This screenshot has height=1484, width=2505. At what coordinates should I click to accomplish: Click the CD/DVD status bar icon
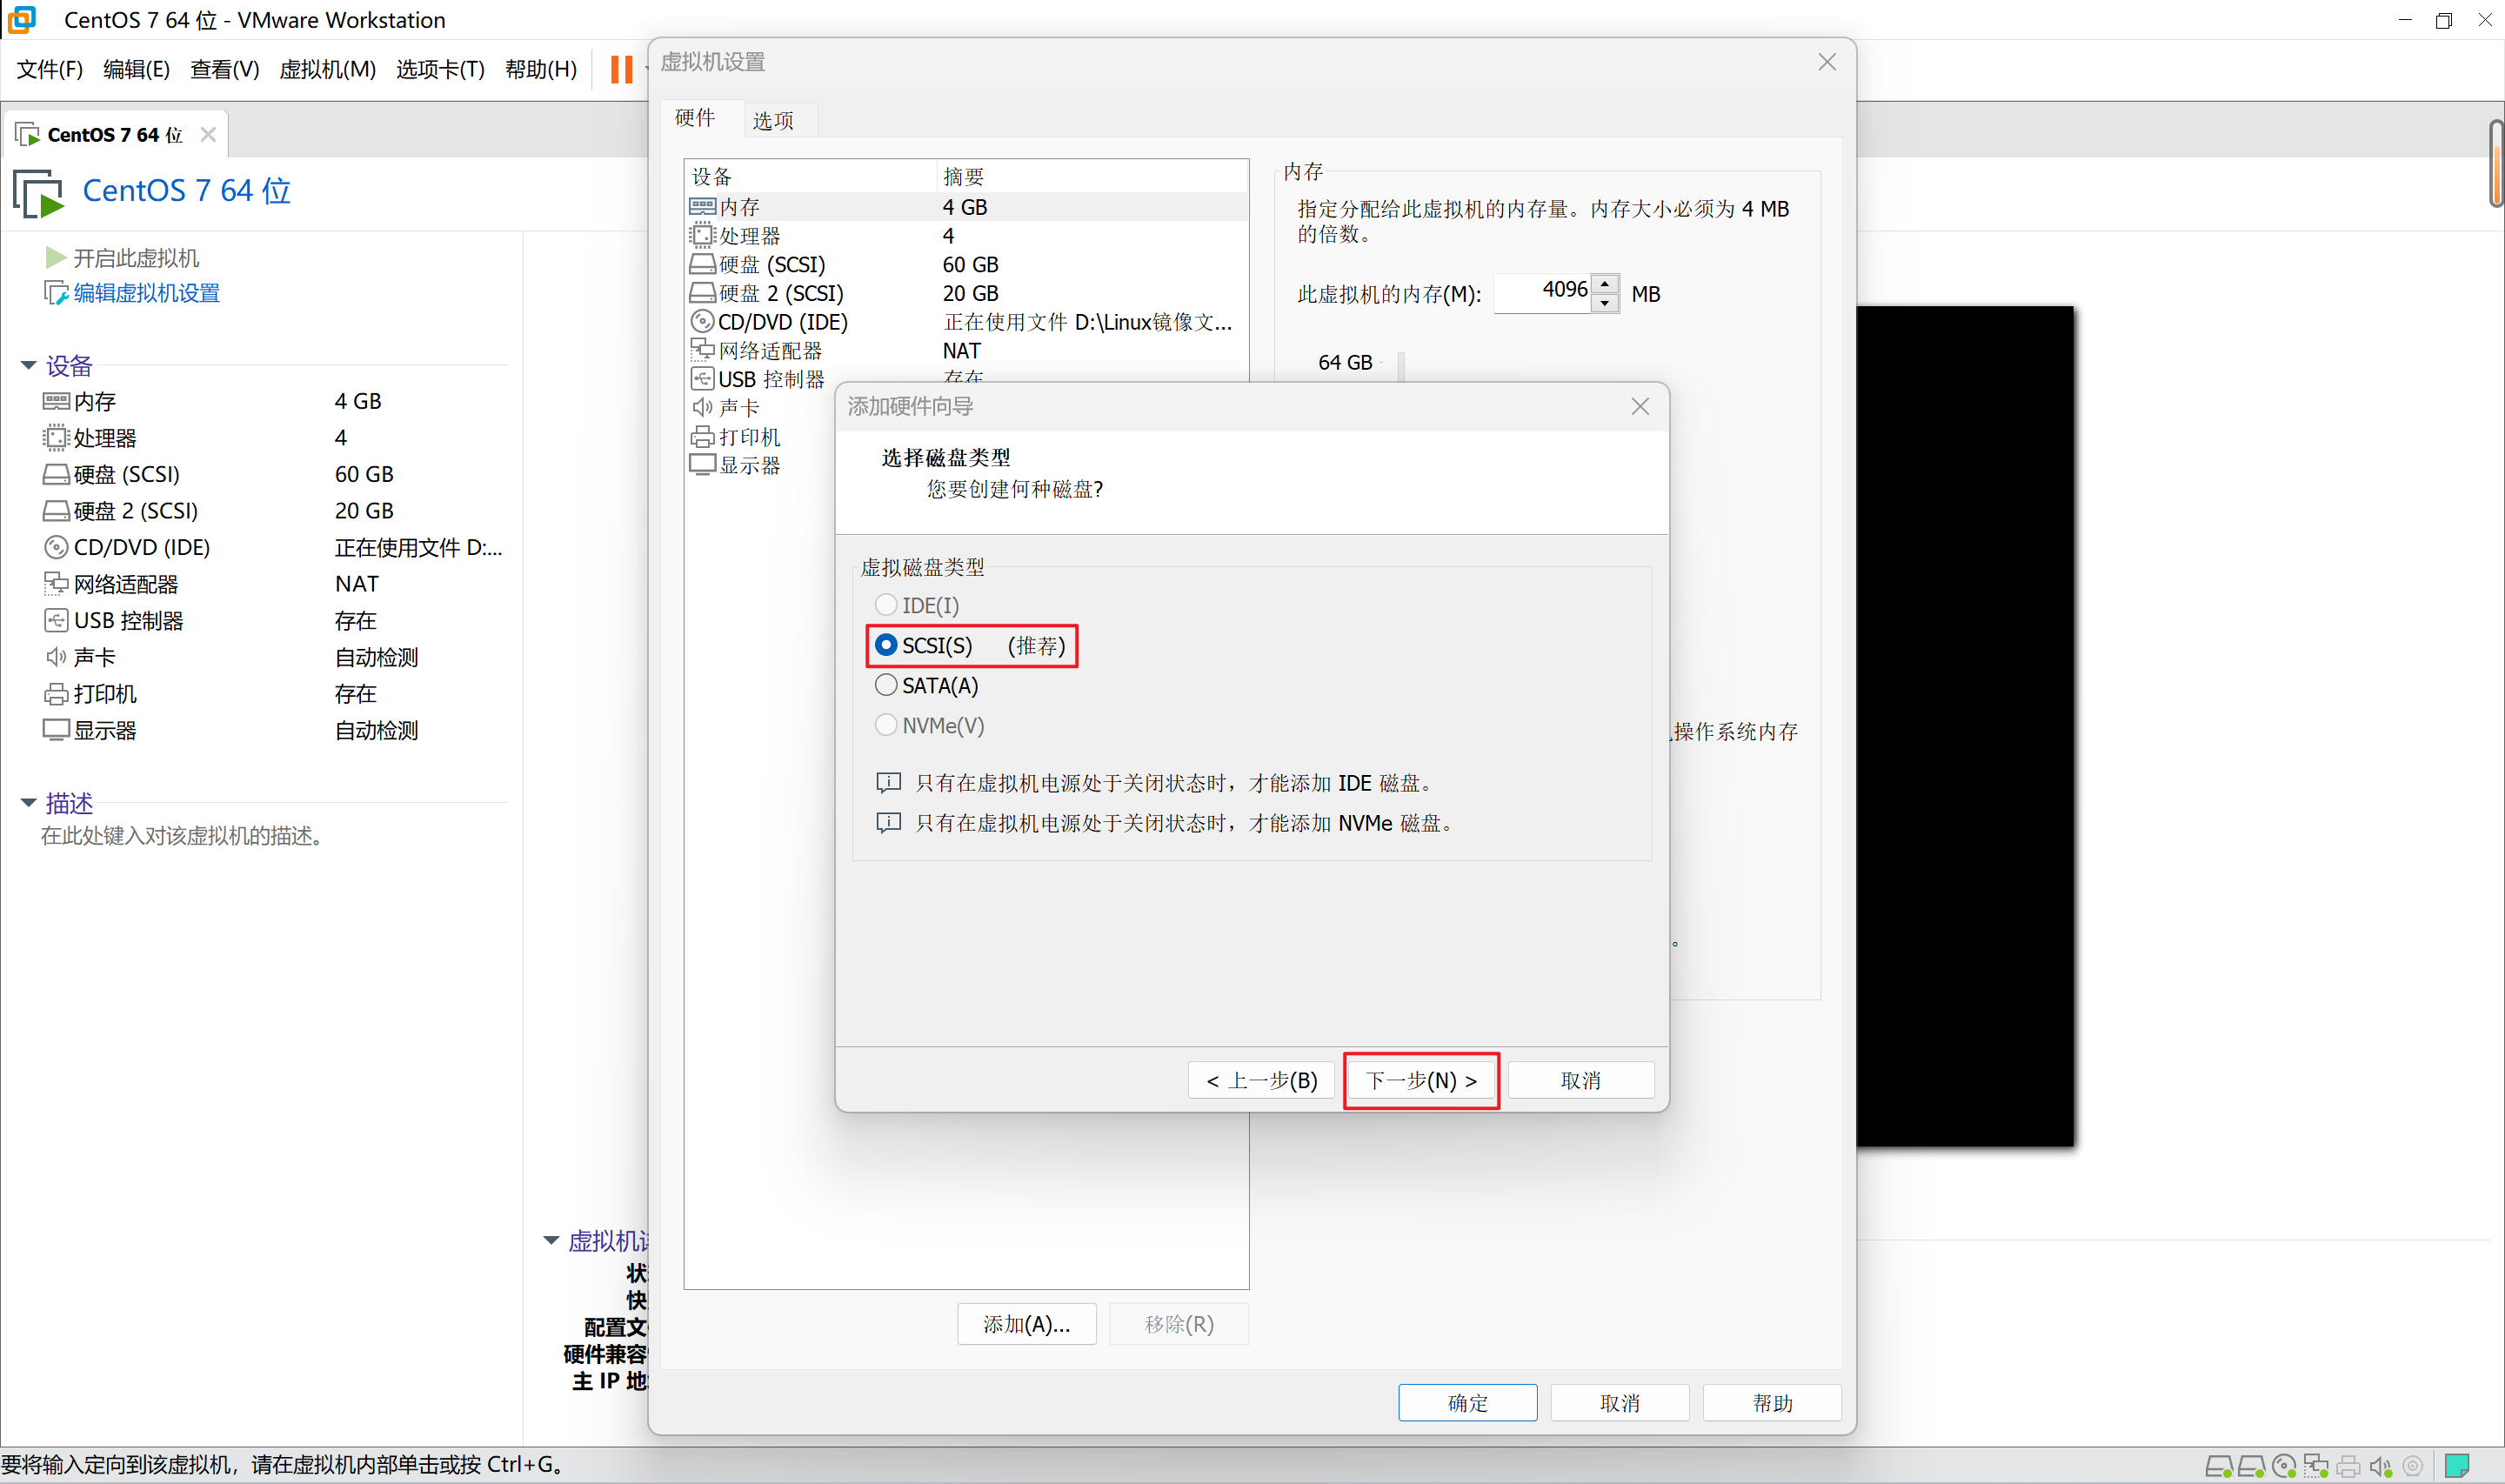pyautogui.click(x=2283, y=1466)
